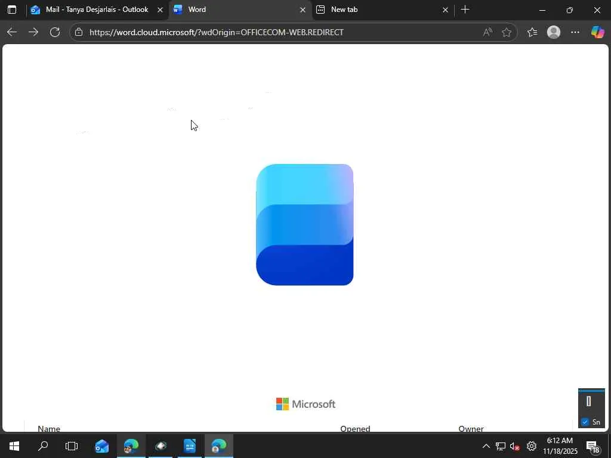Toggle the Sn checkbox in the small overlay
The image size is (611, 458).
point(585,422)
